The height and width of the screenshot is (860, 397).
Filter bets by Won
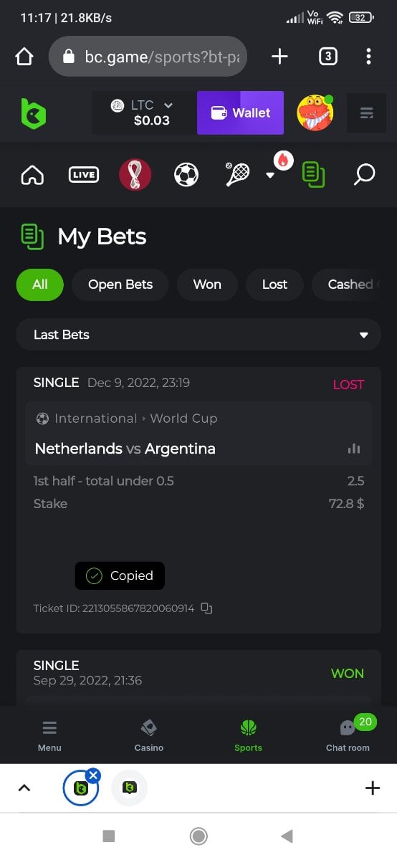[207, 285]
